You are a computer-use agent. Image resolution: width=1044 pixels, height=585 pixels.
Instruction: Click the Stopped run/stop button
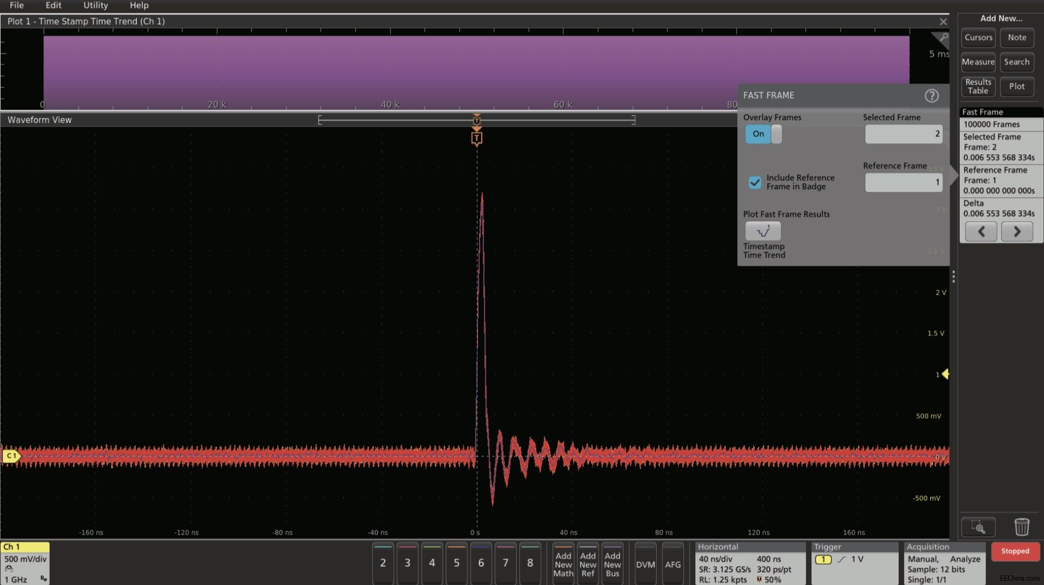[1015, 551]
